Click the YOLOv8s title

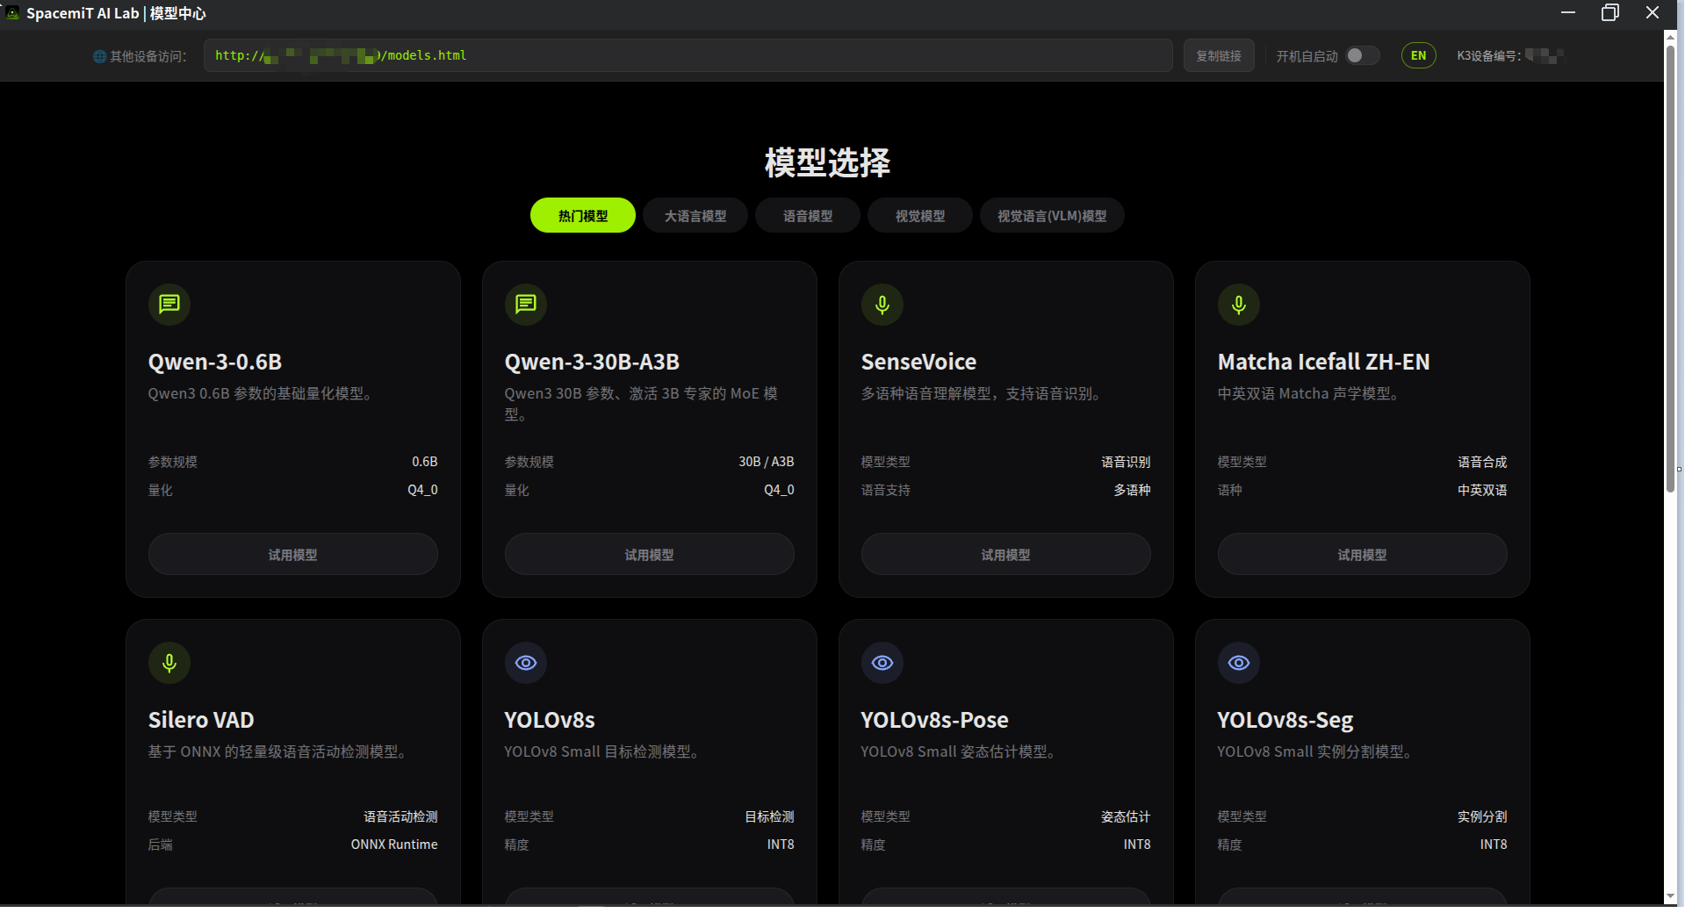click(x=550, y=720)
